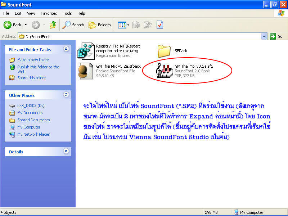Screen dimensions: 288x216
Task: Click the Move To folder toolbar icon
Action: (136, 25)
